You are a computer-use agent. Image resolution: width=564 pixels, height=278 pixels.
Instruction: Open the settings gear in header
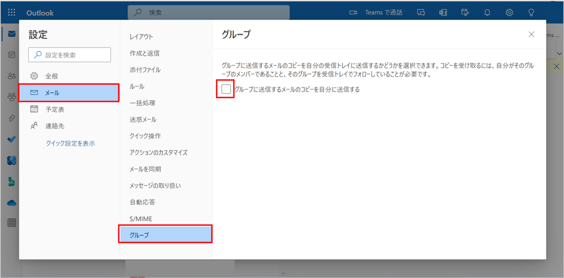click(509, 13)
